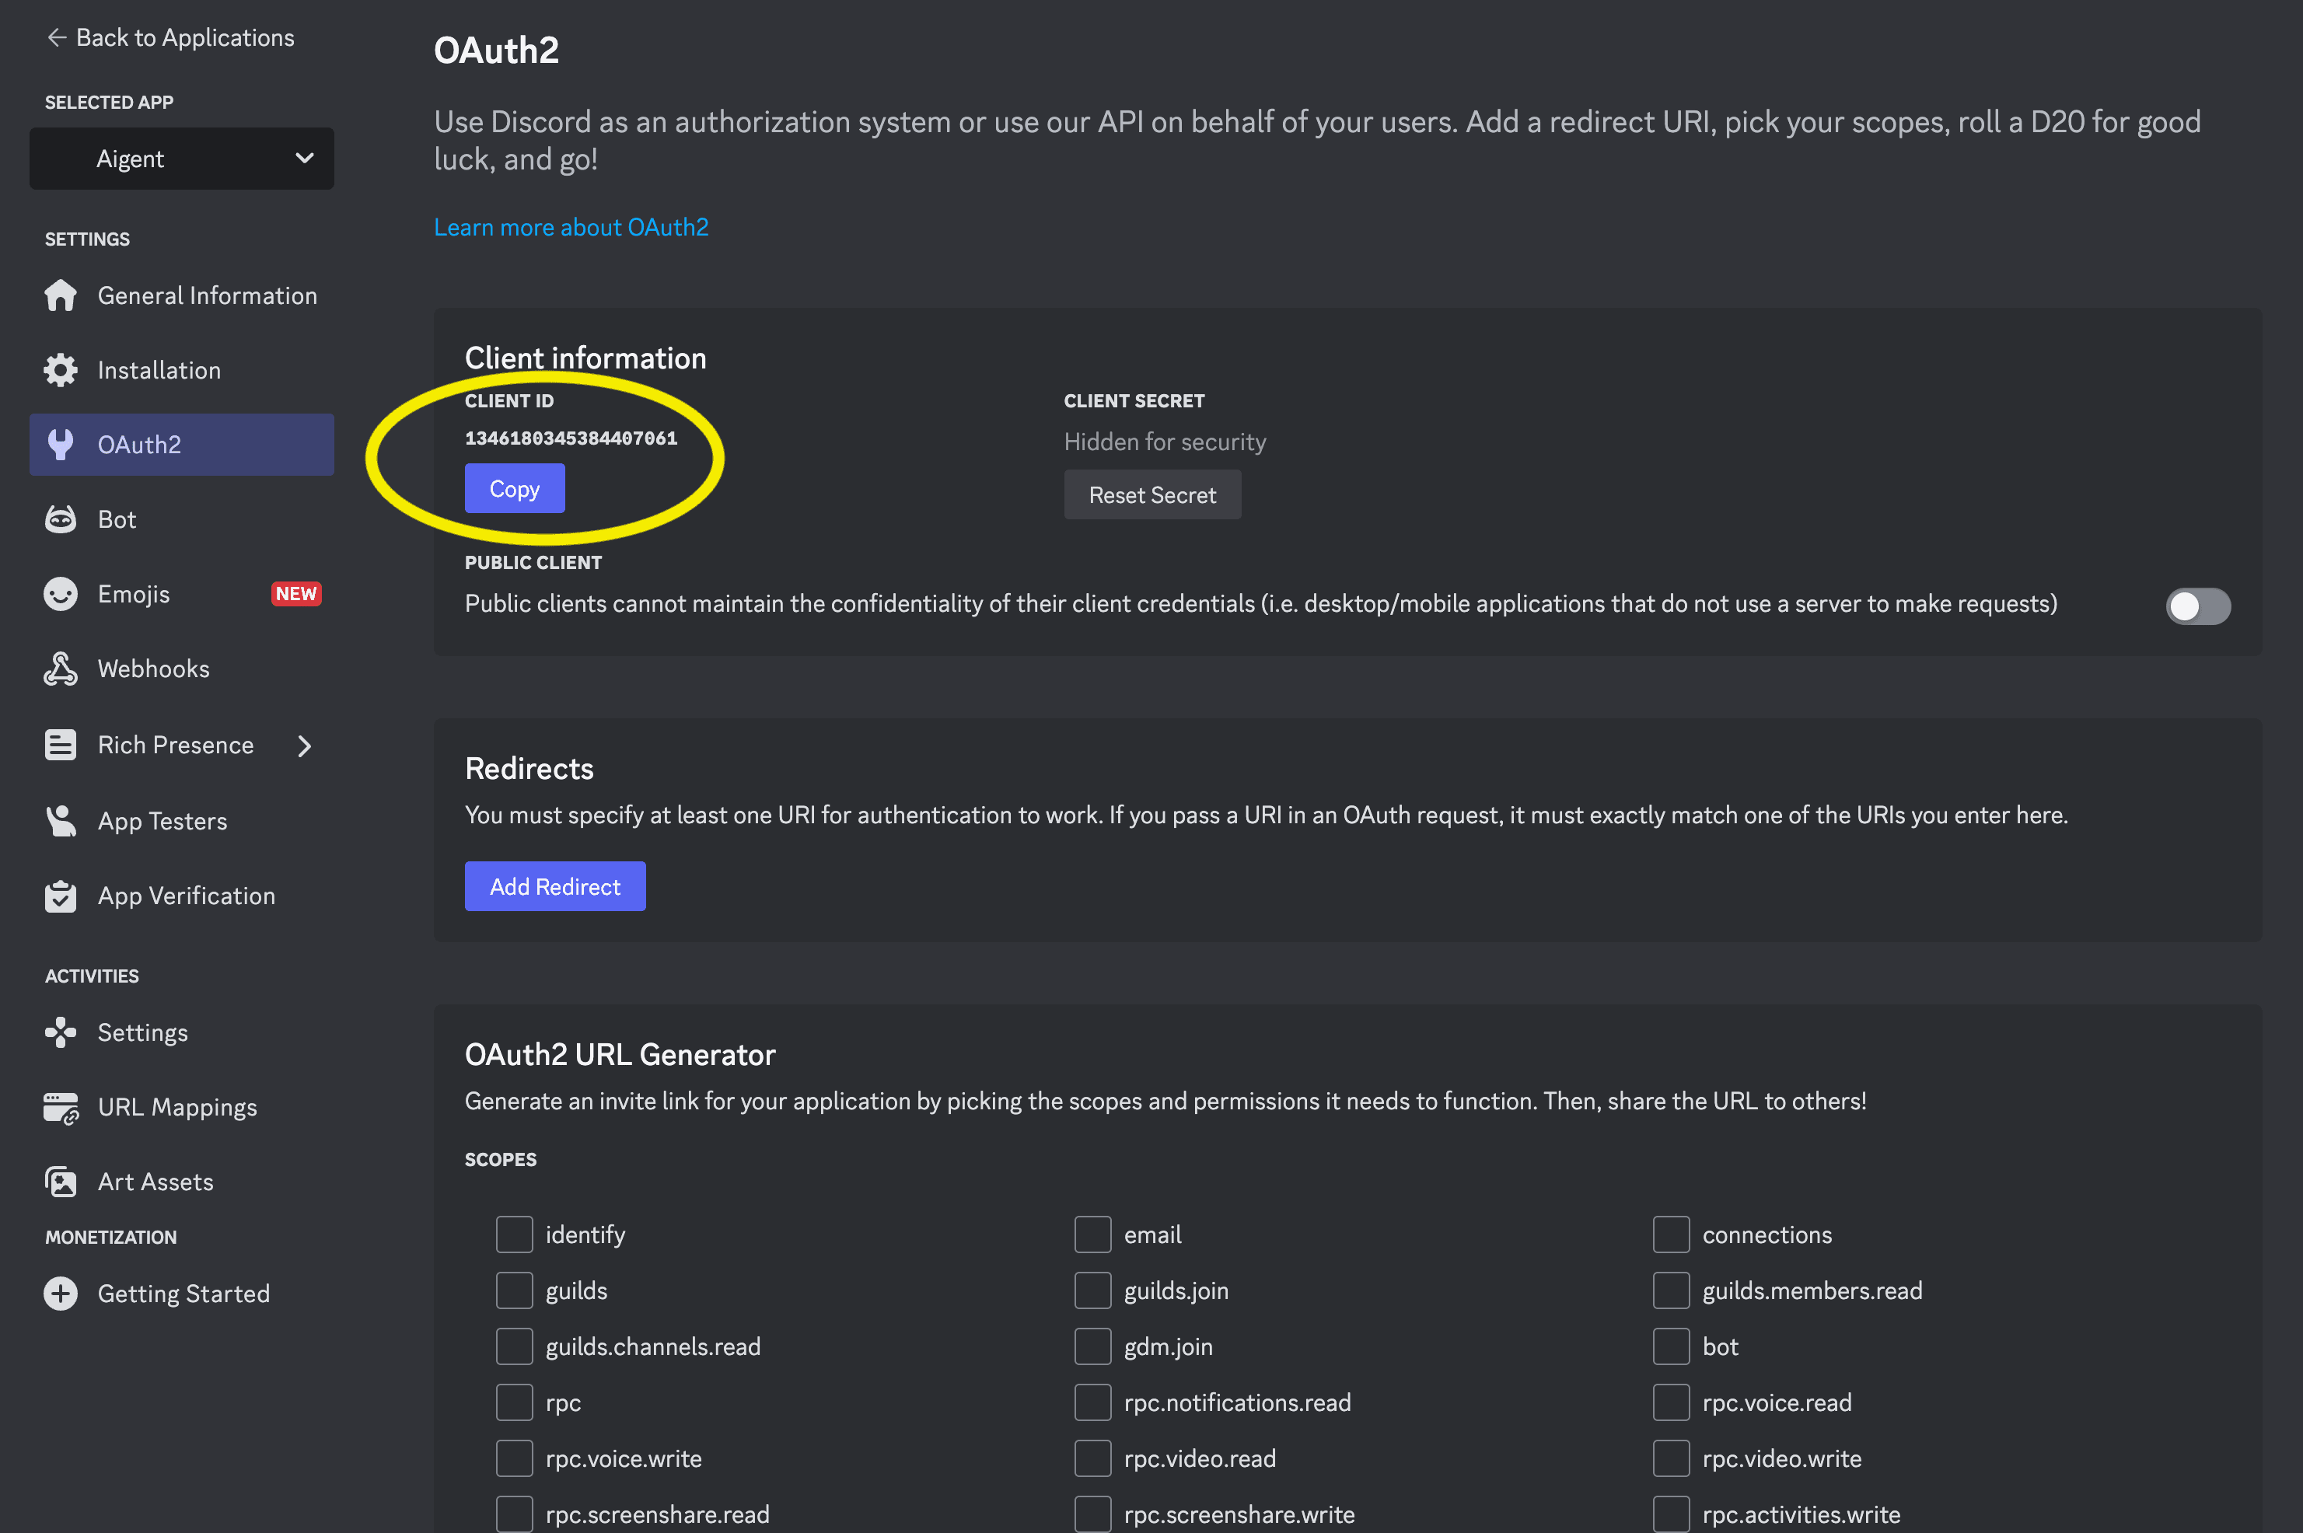Open Learn more about OAuth2 link
This screenshot has width=2303, height=1533.
click(571, 227)
